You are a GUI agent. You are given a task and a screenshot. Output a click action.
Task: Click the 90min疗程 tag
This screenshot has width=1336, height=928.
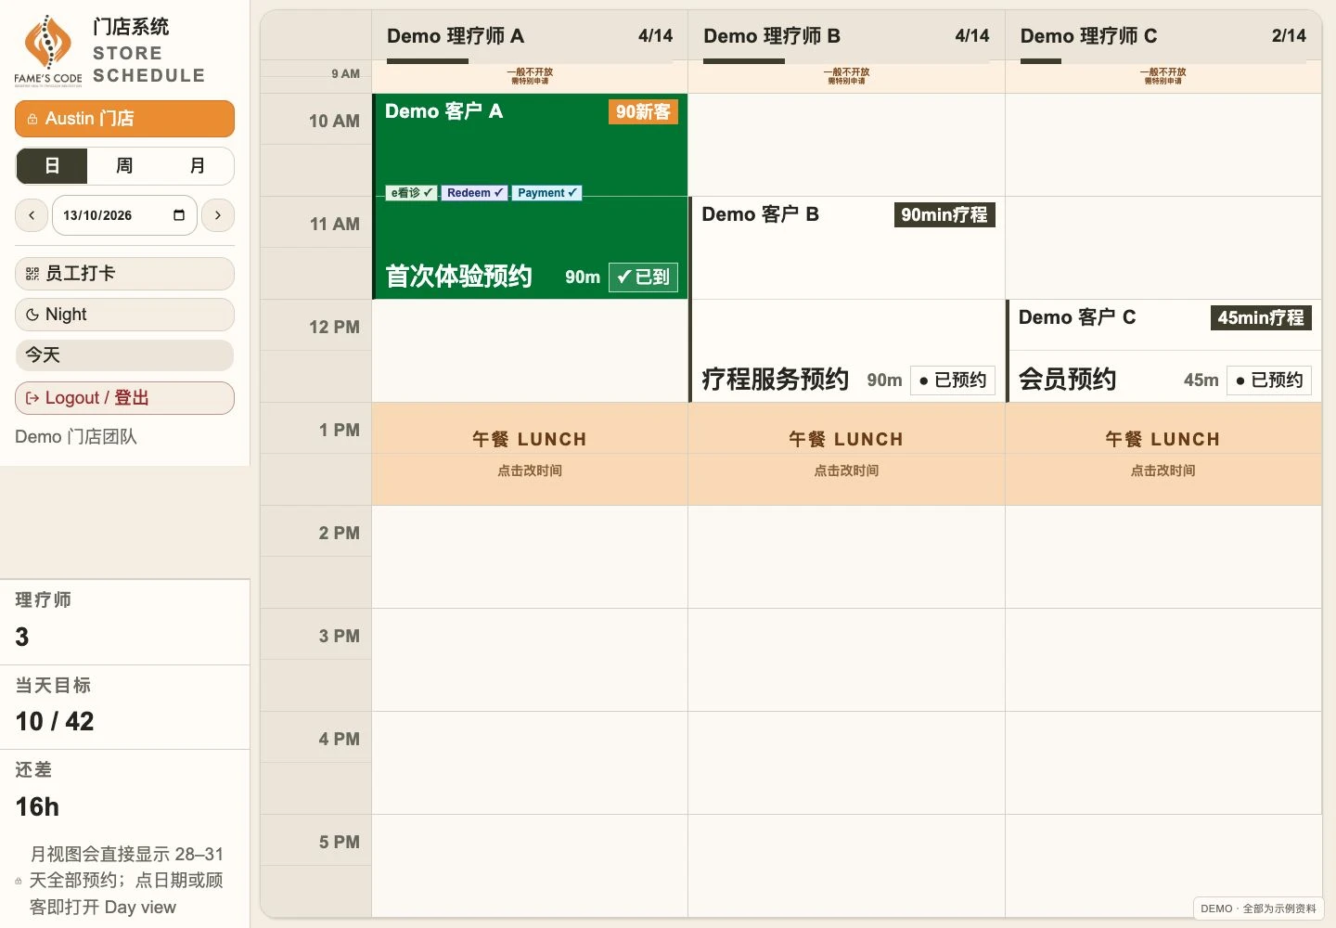pyautogui.click(x=944, y=215)
